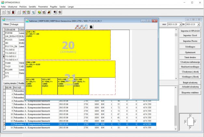Image resolution: width=204 pixels, height=137 pixels.
Task: Click the zoom in magnifier icon
Action: (77, 26)
